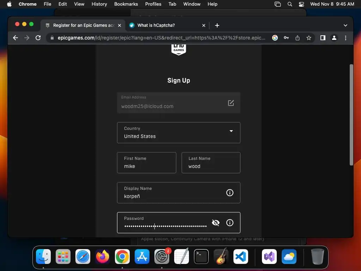Viewport: 361px width, 271px height.
Task: Share this page via the share icon
Action: click(x=298, y=38)
